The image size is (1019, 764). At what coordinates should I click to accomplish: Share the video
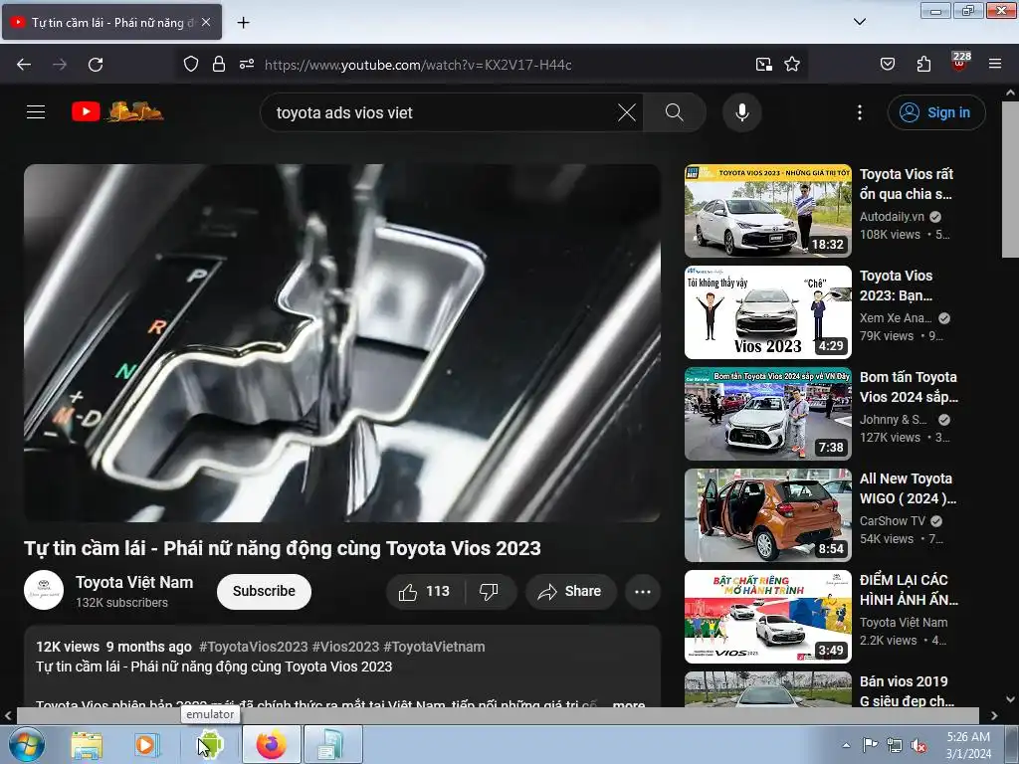click(570, 591)
